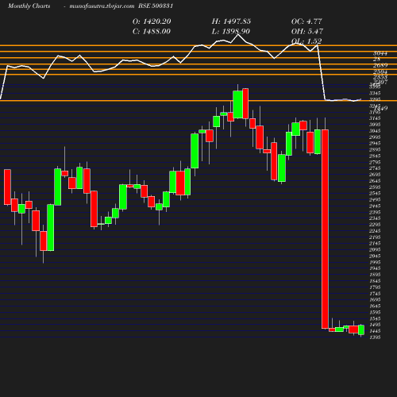This screenshot has width=397, height=397.
Task: Select the "OH: 5.47" value
Action: point(307,32)
